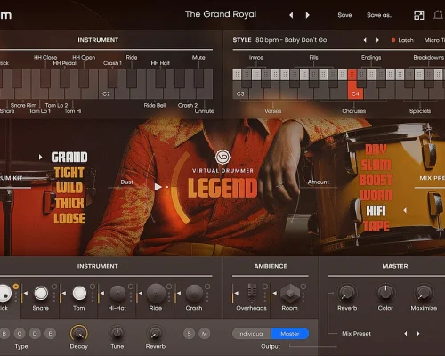Mute the selected instrument with M button
The width and height of the screenshot is (445, 356).
205,334
